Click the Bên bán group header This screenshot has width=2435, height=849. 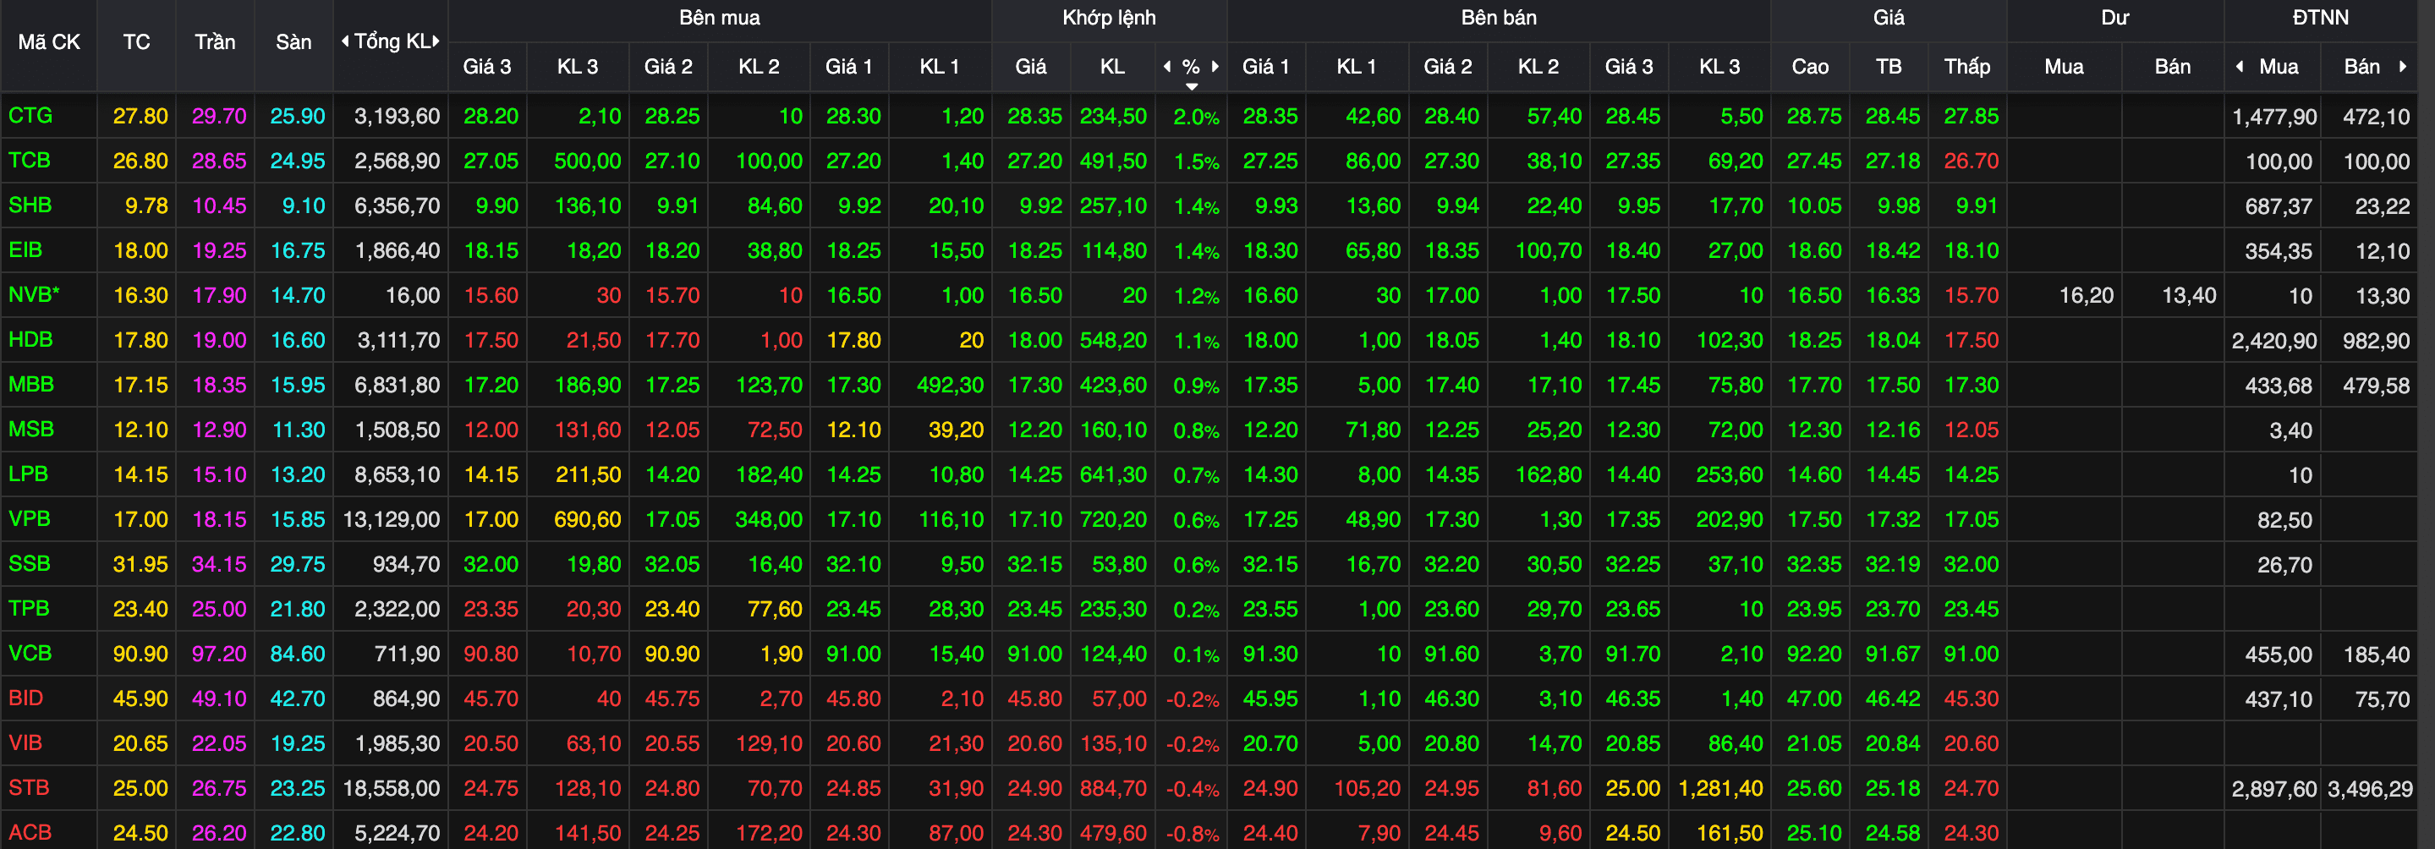pos(1498,18)
